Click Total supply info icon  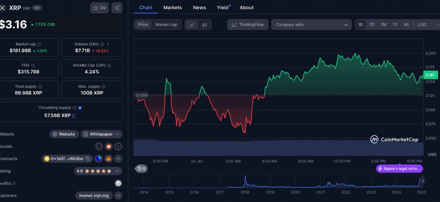[x=40, y=87]
